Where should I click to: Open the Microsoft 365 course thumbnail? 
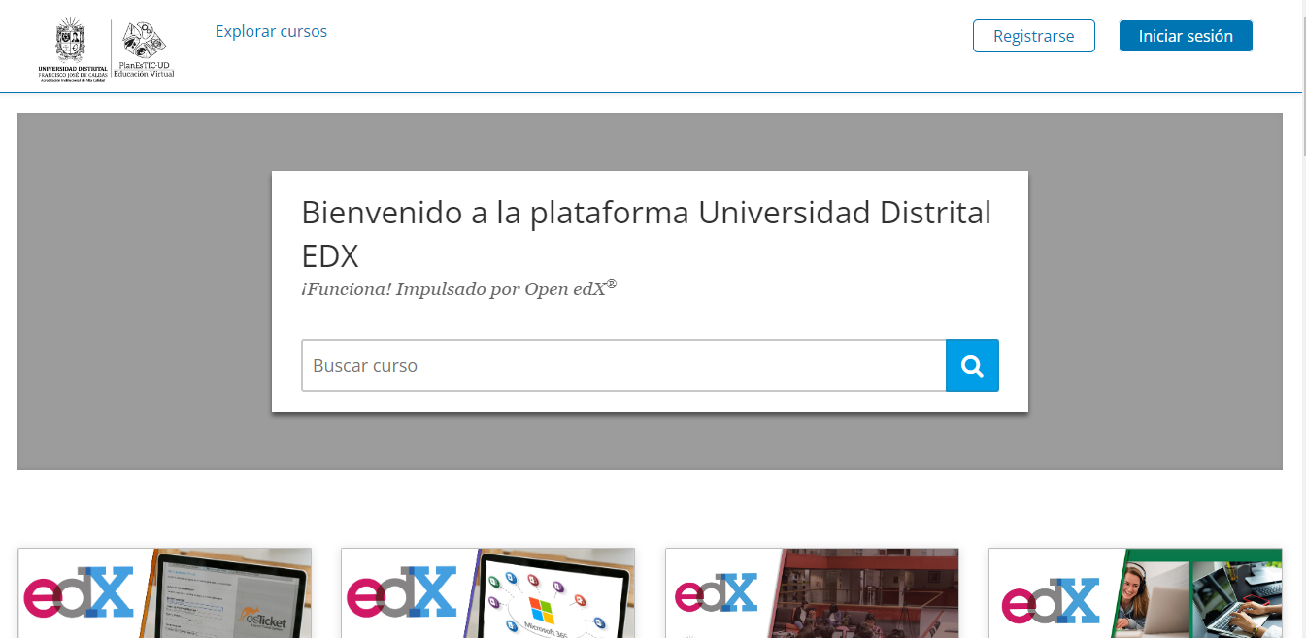(487, 592)
